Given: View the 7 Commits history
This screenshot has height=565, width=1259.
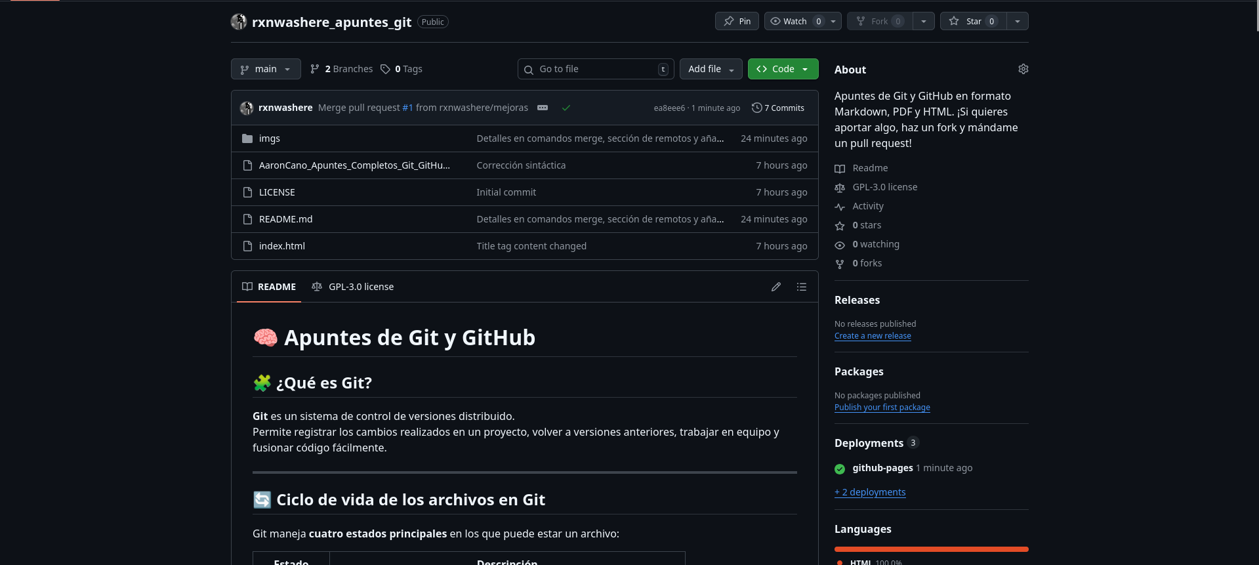Looking at the screenshot, I should click(778, 108).
